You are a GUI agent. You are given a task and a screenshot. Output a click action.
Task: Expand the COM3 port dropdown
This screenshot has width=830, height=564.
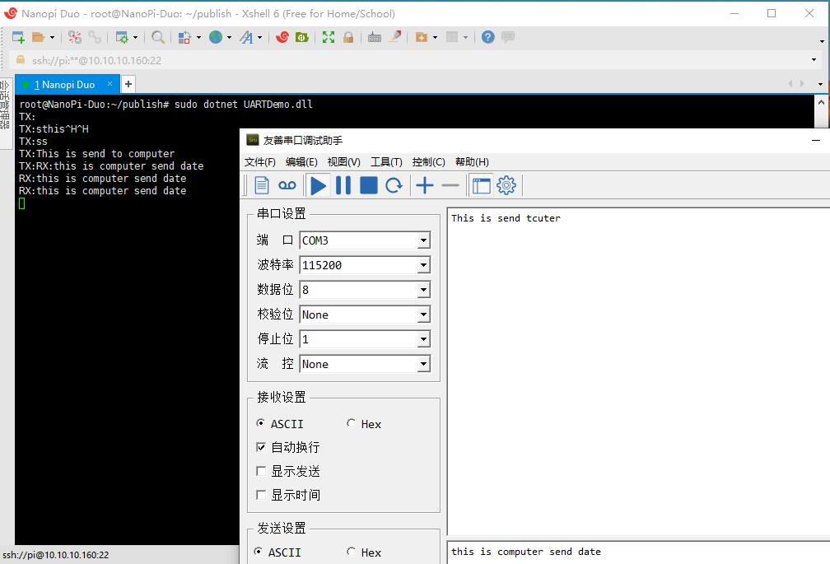click(423, 240)
